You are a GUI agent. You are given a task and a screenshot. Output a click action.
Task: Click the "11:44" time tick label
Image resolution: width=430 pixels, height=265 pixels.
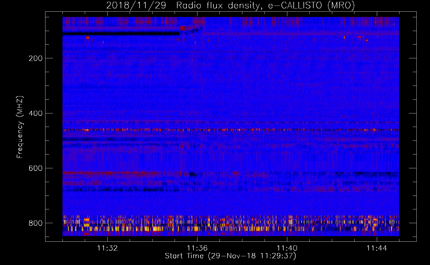point(377,248)
